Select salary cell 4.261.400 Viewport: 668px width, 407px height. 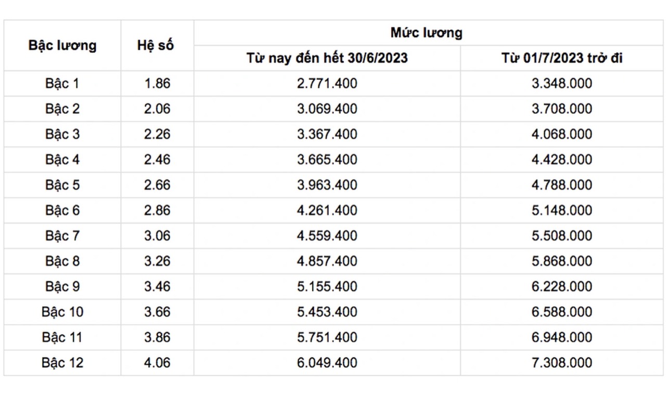coord(327,211)
